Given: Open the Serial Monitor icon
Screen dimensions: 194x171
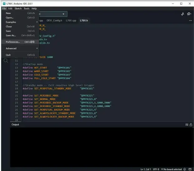Looking at the screenshot, I should click(189, 14).
